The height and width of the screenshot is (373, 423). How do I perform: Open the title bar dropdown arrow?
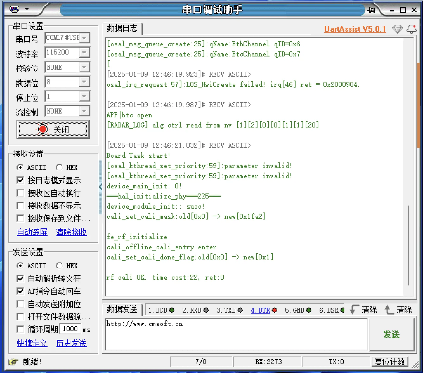tap(27, 9)
